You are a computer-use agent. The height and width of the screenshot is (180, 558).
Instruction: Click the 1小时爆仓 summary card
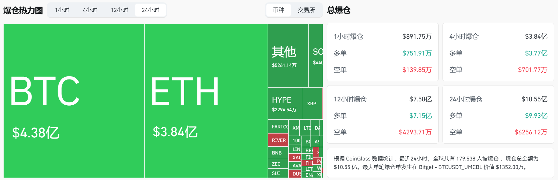382,52
